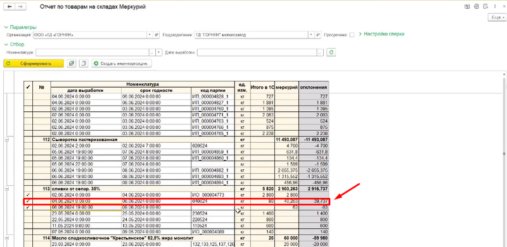Toggle the check mark in the ИО_000004773 row
507x247 pixels.
pos(29,195)
